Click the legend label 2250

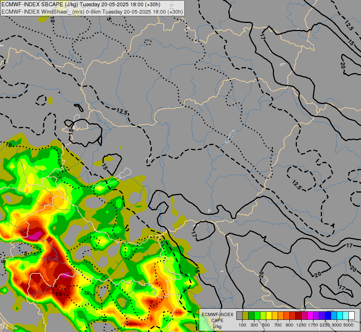(x=325, y=325)
